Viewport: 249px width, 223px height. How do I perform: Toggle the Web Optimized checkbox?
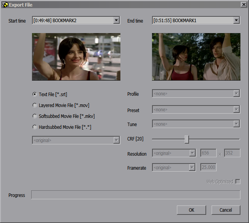click(x=238, y=181)
